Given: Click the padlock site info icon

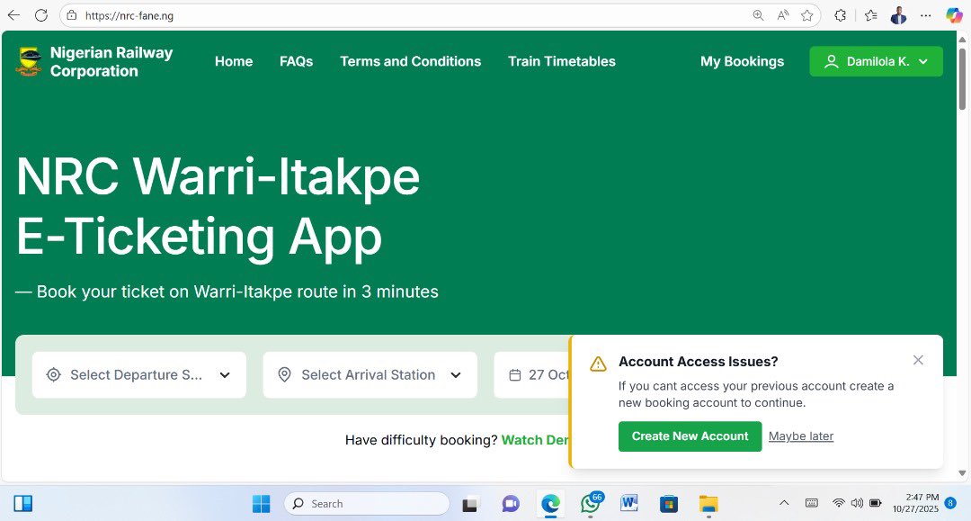Looking at the screenshot, I should [72, 15].
